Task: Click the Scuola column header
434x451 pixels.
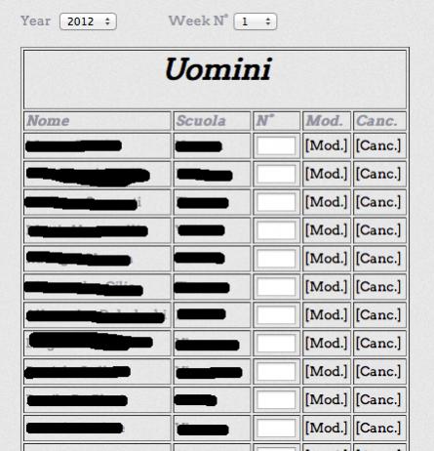Action: tap(201, 121)
